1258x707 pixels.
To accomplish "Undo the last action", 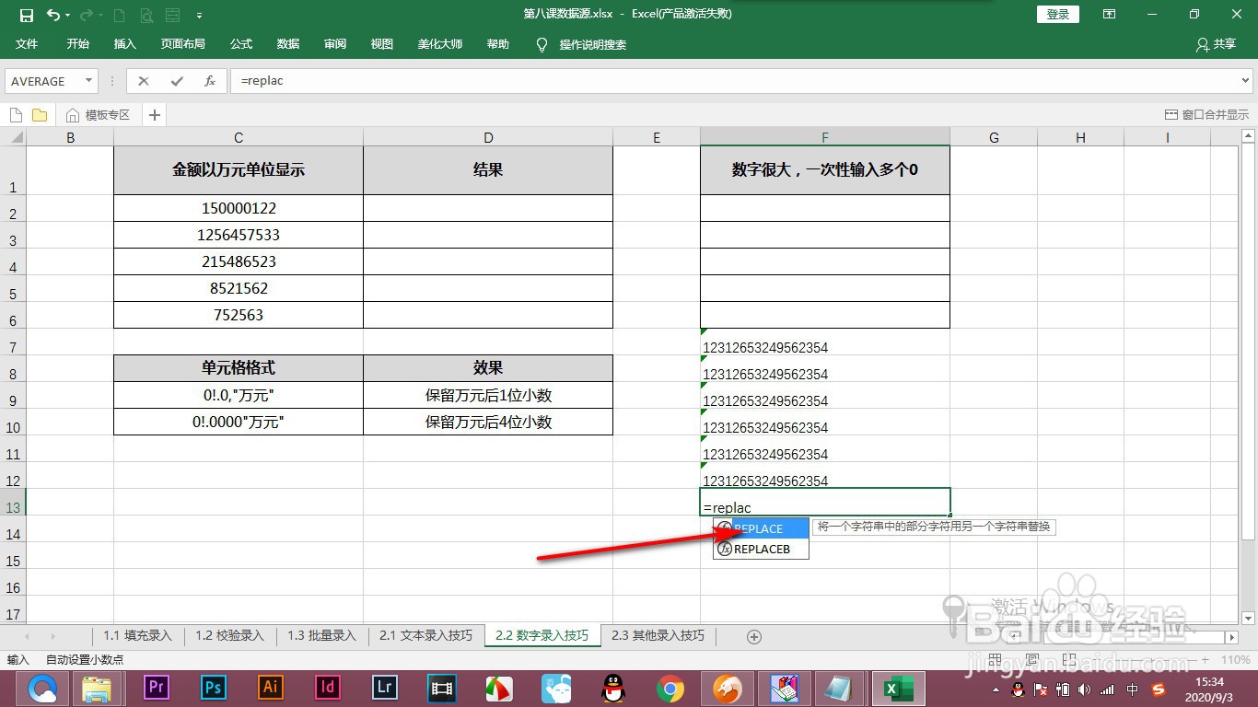I will (52, 14).
